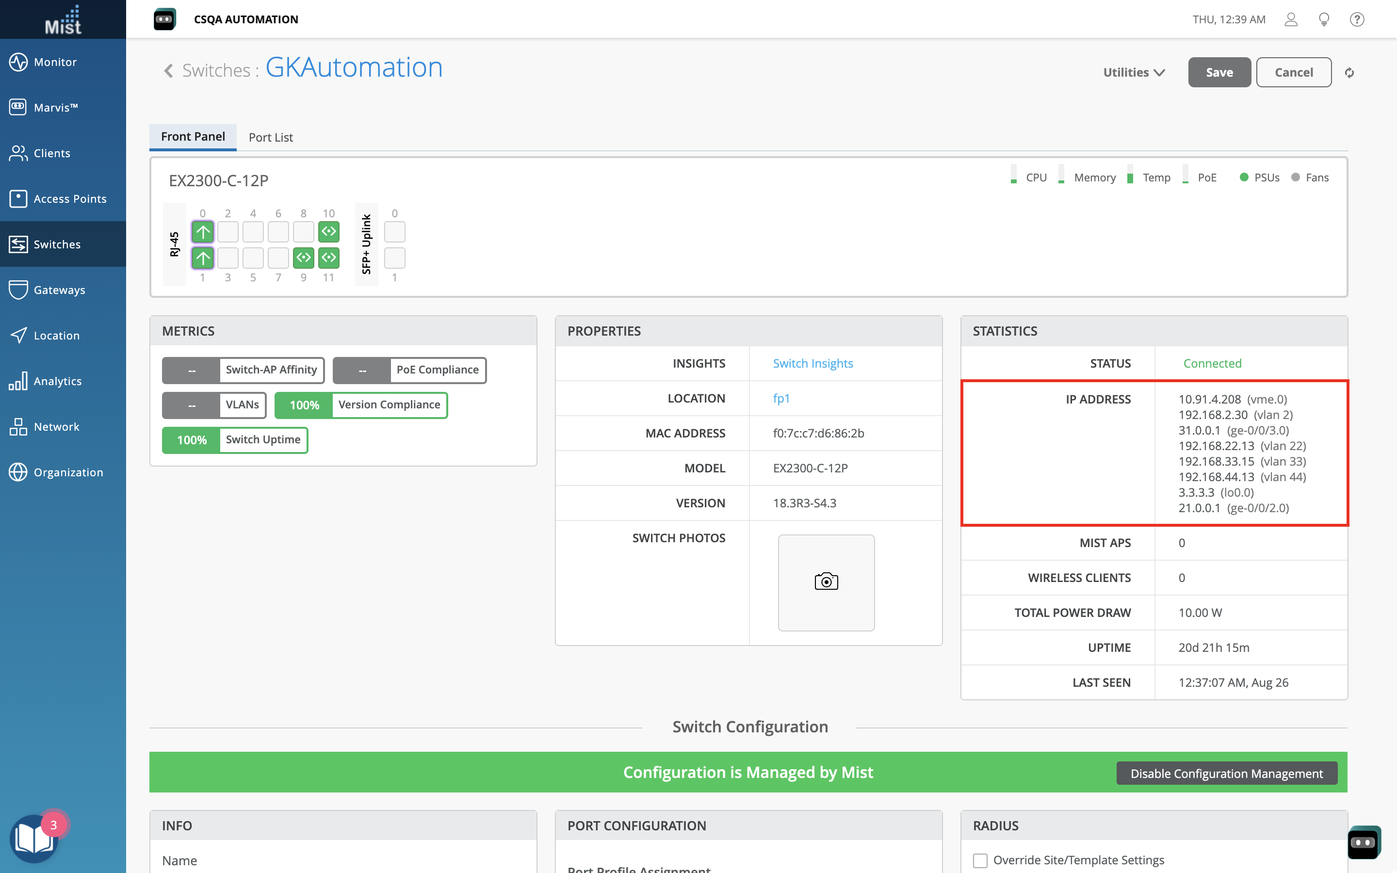1397x873 pixels.
Task: Select RJ-45 port 0 on front panel
Action: click(x=203, y=232)
